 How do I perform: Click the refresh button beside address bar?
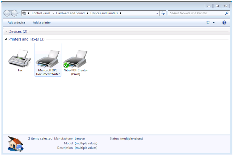(x=163, y=13)
